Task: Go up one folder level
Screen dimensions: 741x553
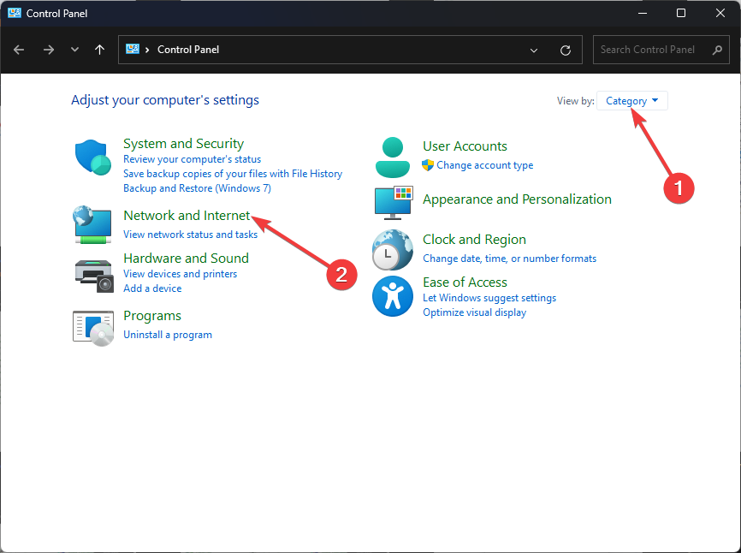Action: [100, 50]
